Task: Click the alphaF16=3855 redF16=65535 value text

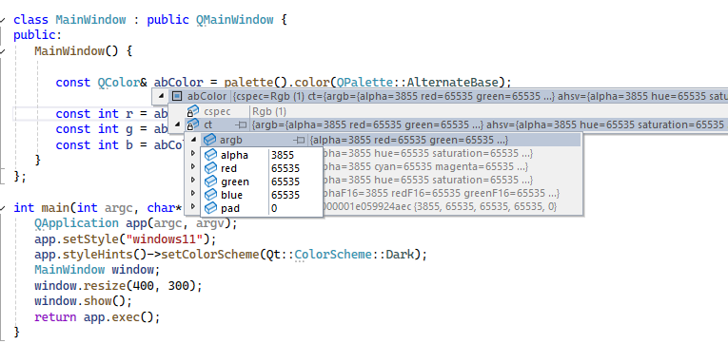Action: tap(442, 193)
